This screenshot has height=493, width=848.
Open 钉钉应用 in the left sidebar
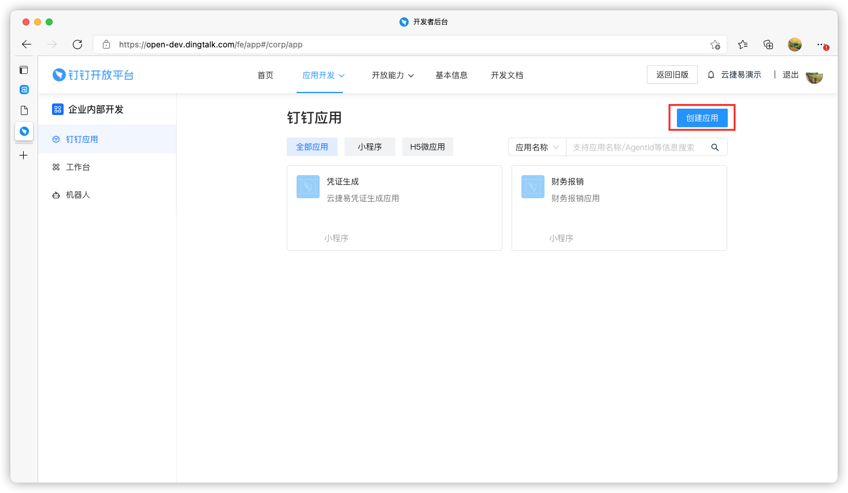pyautogui.click(x=107, y=139)
